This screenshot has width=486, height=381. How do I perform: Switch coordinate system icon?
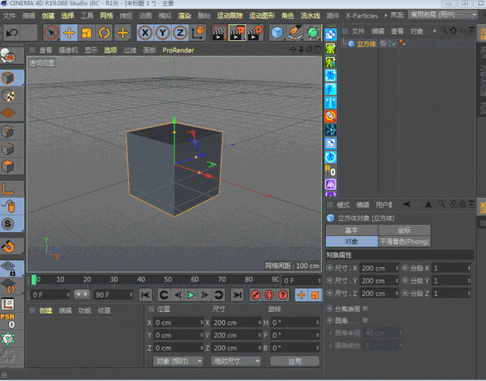click(197, 33)
